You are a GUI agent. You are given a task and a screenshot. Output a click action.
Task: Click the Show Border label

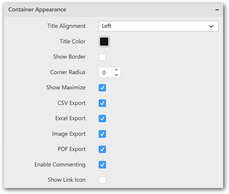(69, 57)
